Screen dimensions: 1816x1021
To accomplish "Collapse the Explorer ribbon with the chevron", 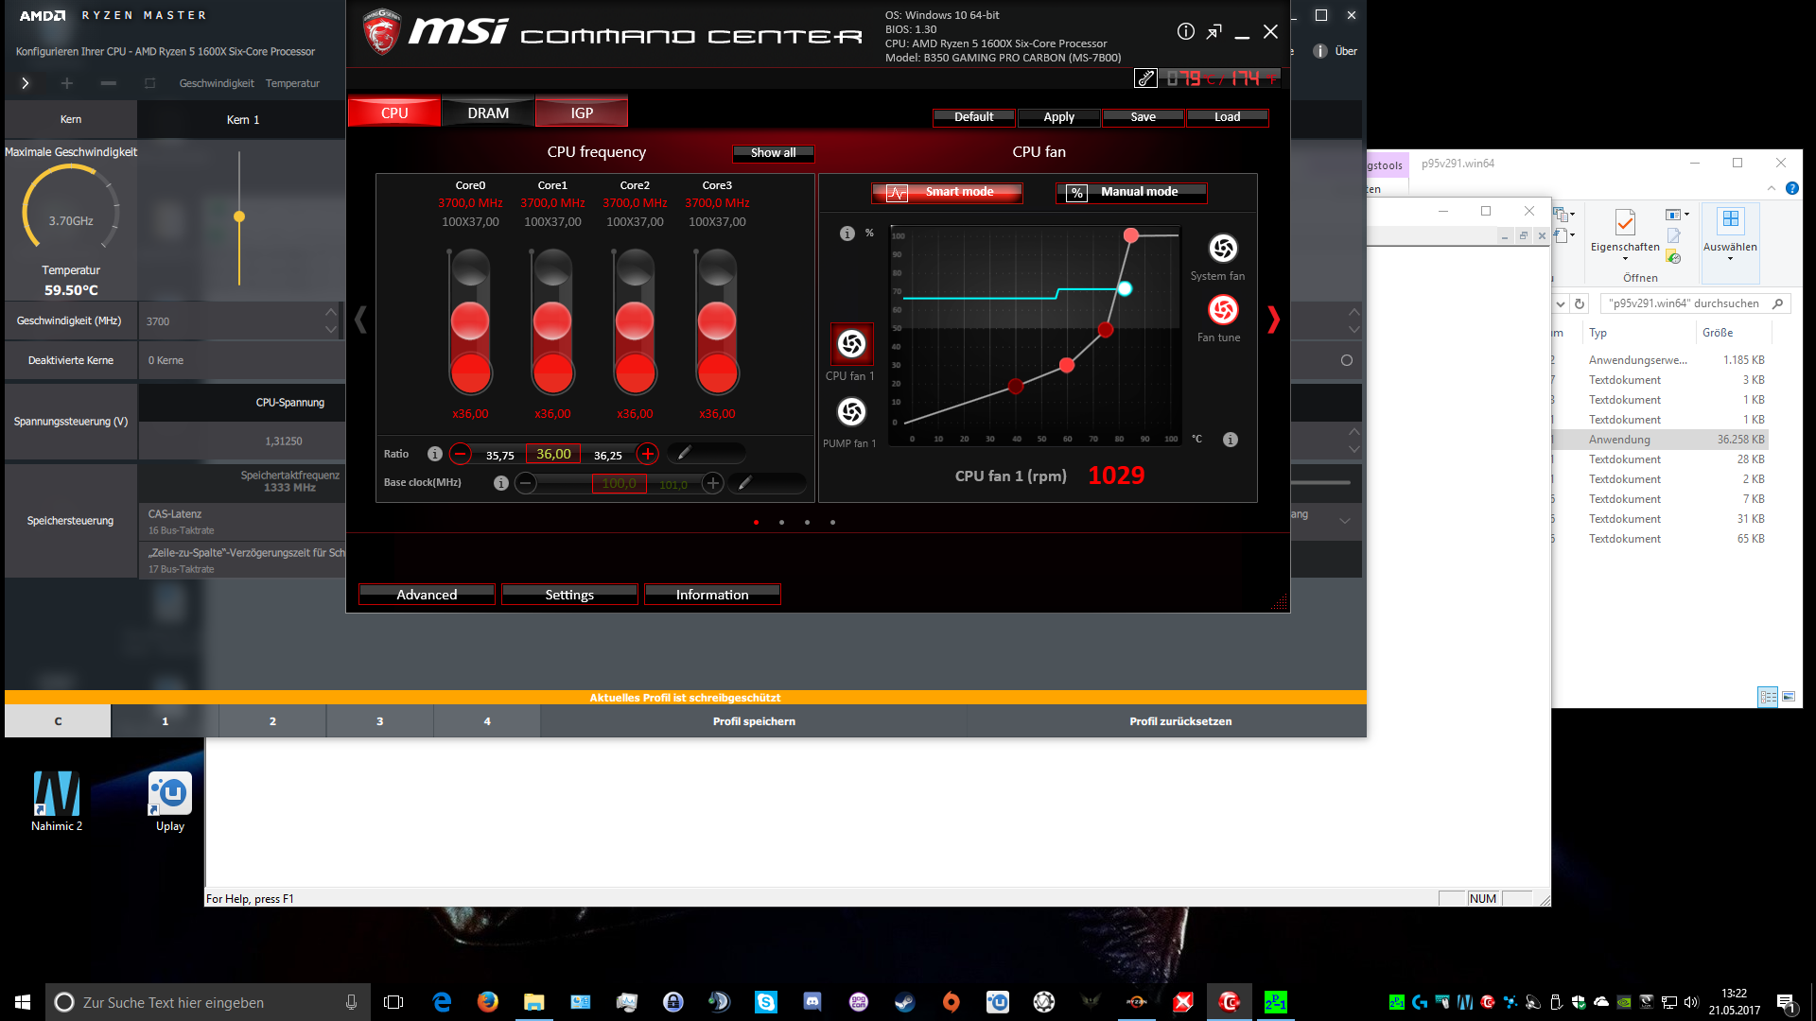I will click(1772, 188).
